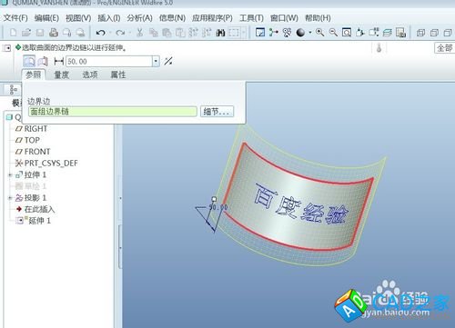Viewport: 455px width, 328px height.
Task: Select 延伸 1 feature in tree
Action: (x=33, y=221)
